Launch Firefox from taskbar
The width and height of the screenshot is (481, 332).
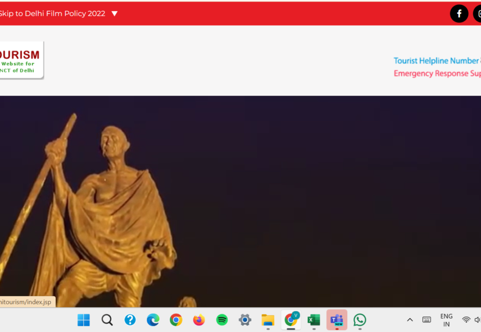point(199,320)
